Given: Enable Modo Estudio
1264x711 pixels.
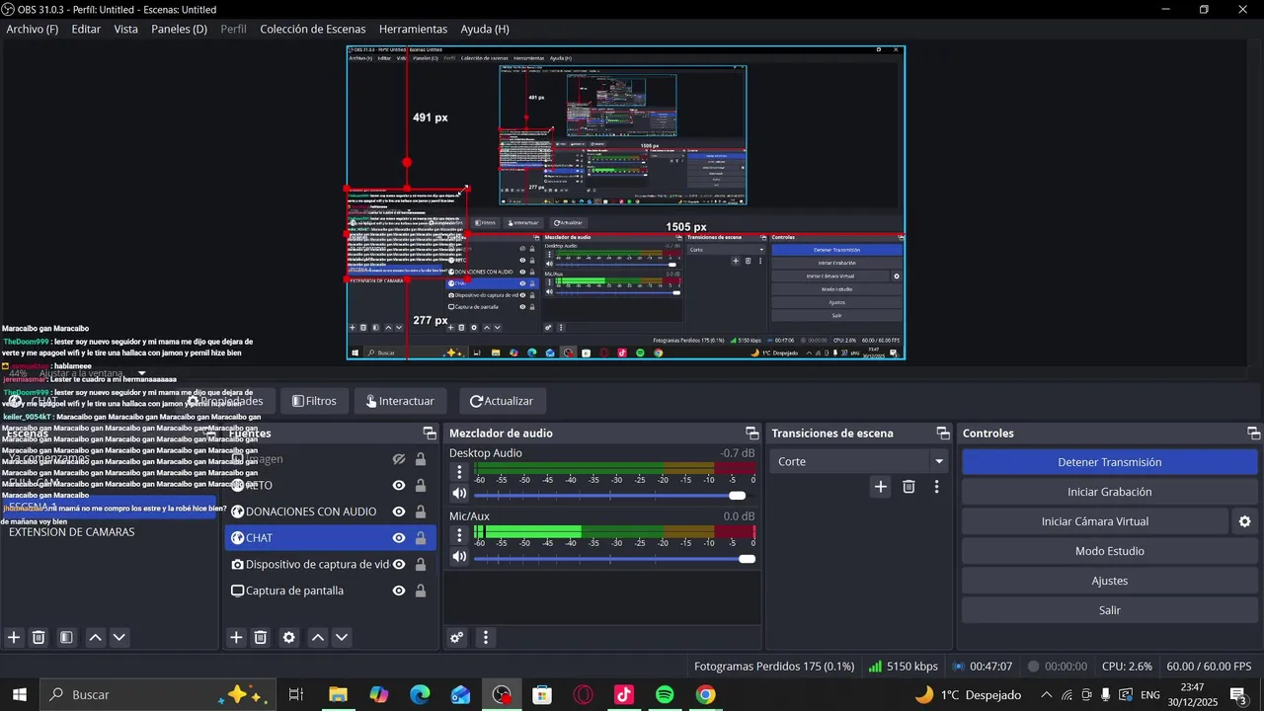Looking at the screenshot, I should pyautogui.click(x=1109, y=551).
